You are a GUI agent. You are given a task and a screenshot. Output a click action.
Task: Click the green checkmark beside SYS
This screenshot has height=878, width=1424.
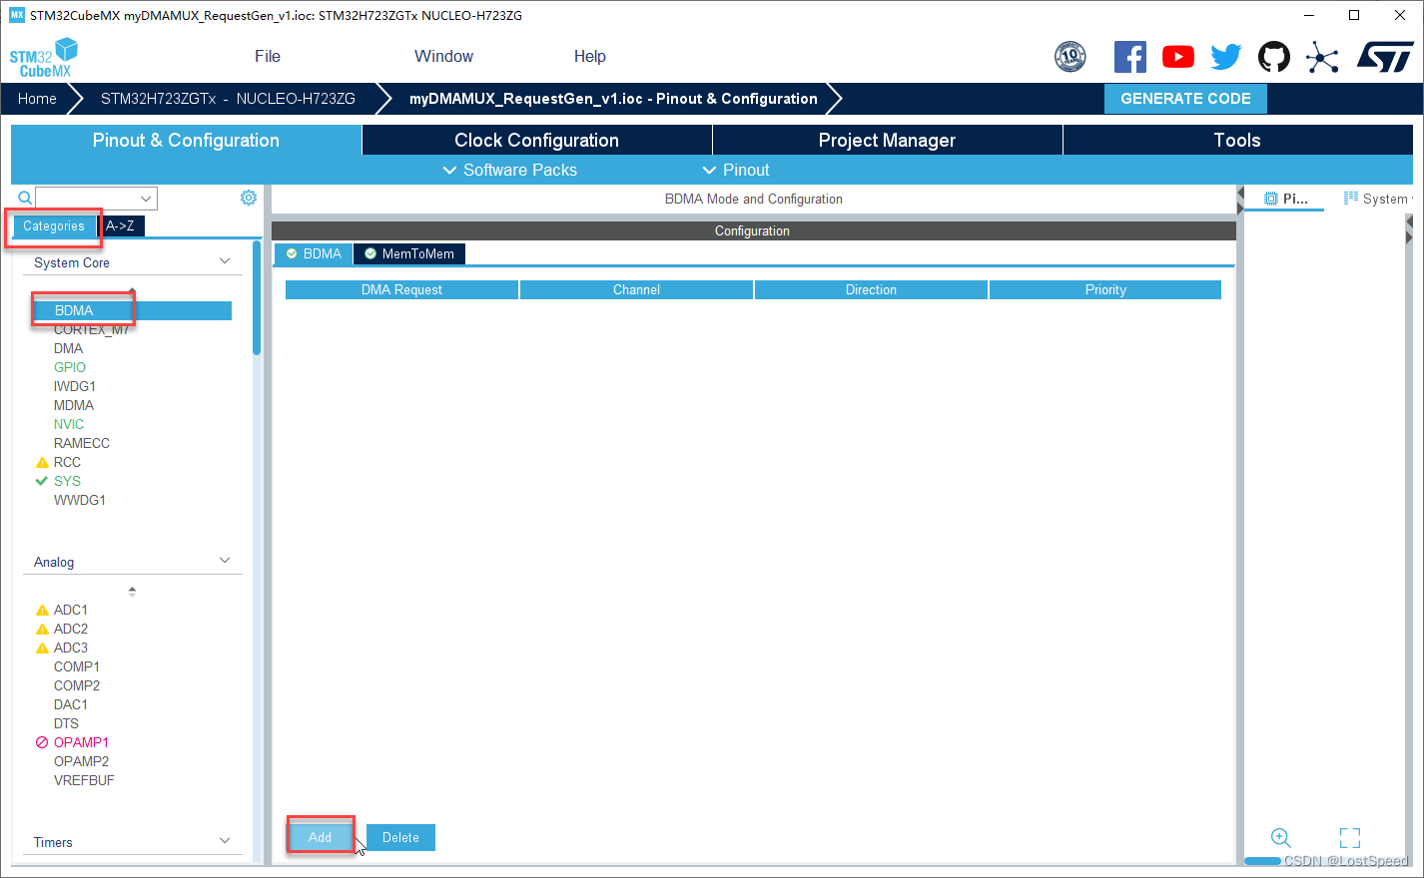coord(42,481)
